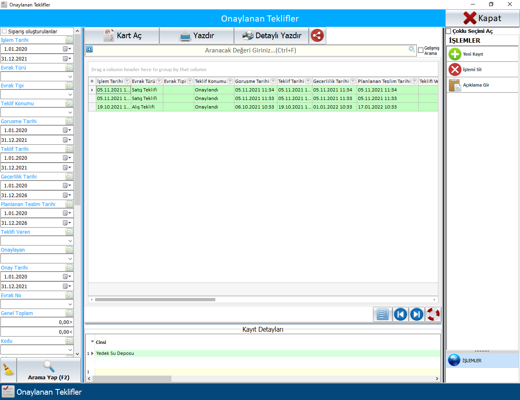Click the 06.10.2021 10:33 Gorusme Tarihi cell
The image size is (520, 400).
pos(256,107)
